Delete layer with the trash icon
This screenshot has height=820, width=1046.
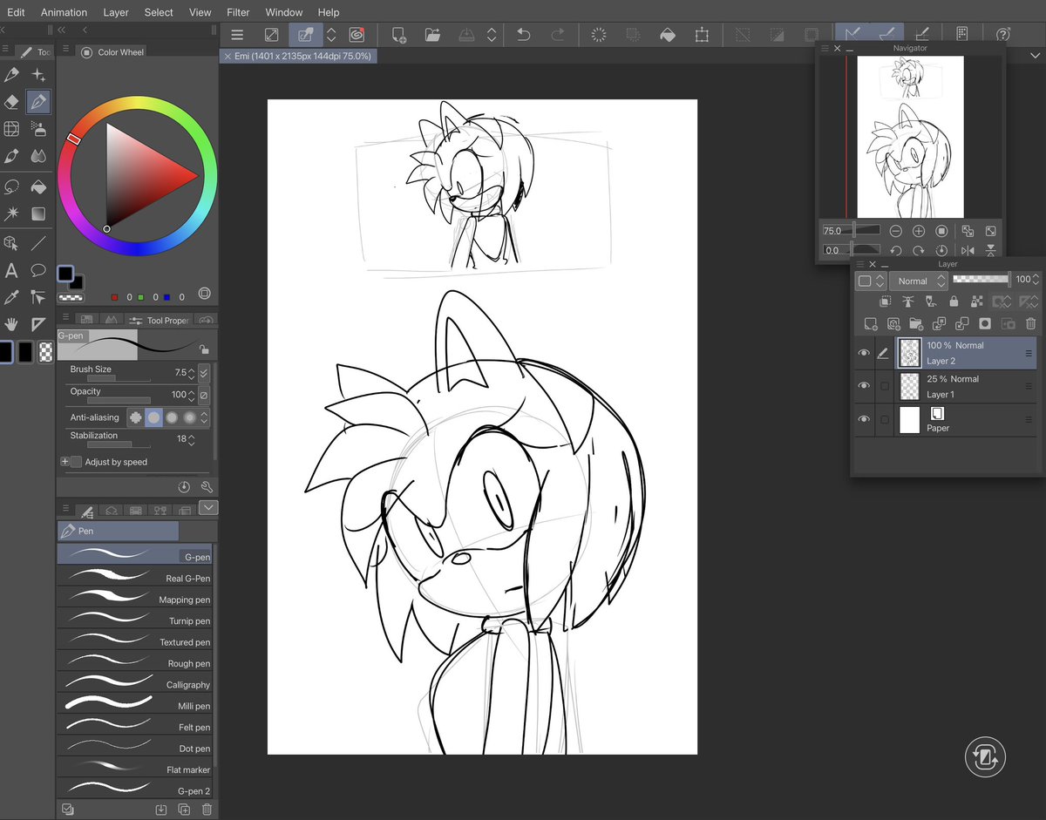click(x=1029, y=323)
